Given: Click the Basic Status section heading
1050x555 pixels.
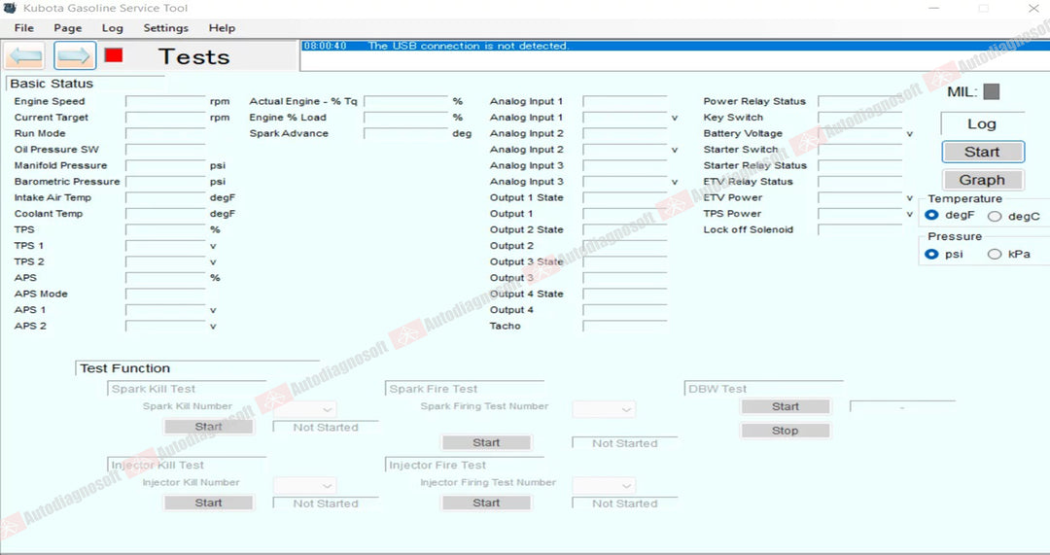Looking at the screenshot, I should [52, 84].
